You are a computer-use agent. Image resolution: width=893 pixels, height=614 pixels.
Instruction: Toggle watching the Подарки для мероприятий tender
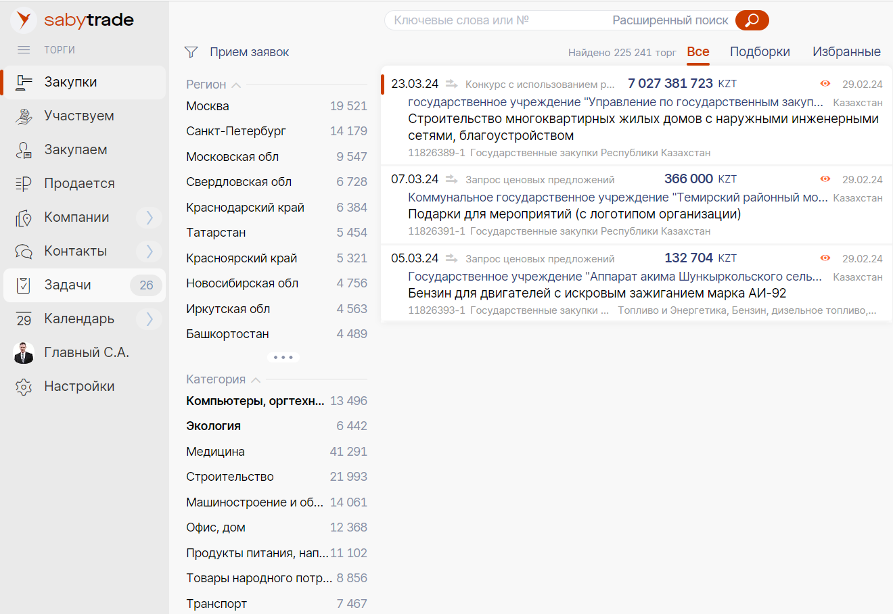825,179
